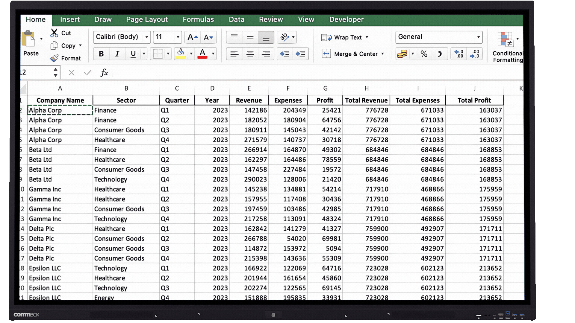Viewport: 575px width, 323px height.
Task: Click the currency coins format icon
Action: [x=402, y=54]
